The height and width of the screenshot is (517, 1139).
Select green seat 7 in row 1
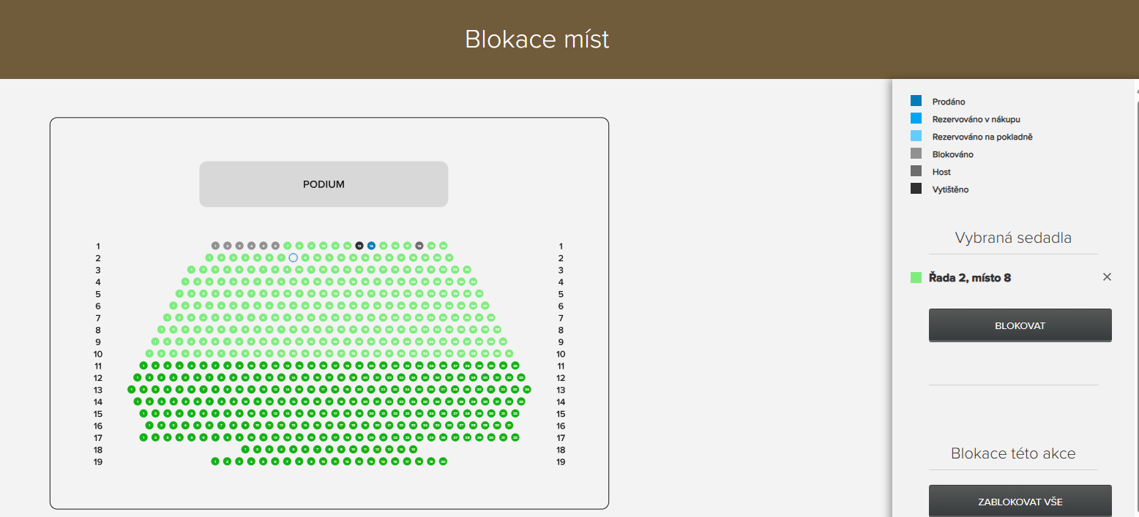[288, 246]
